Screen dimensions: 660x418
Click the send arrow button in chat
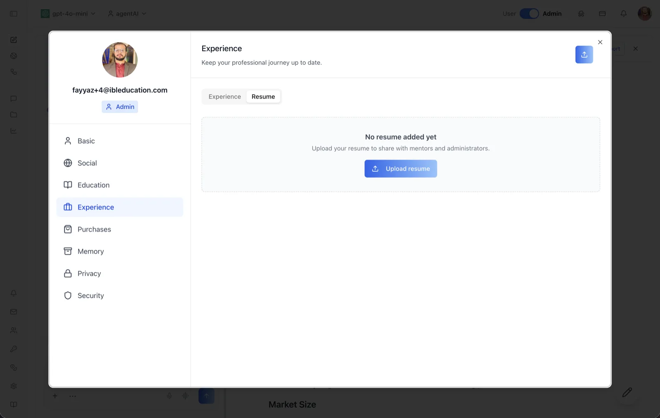[x=206, y=396]
